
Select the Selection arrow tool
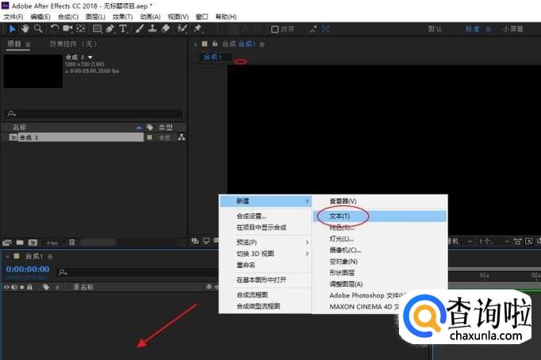tap(10, 29)
